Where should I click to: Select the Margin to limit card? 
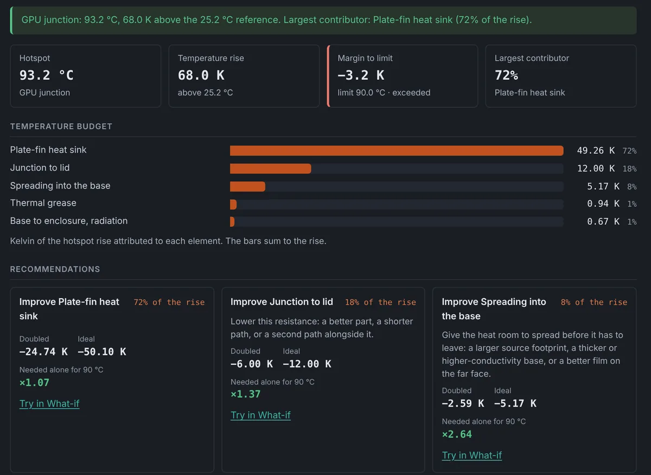coord(403,76)
